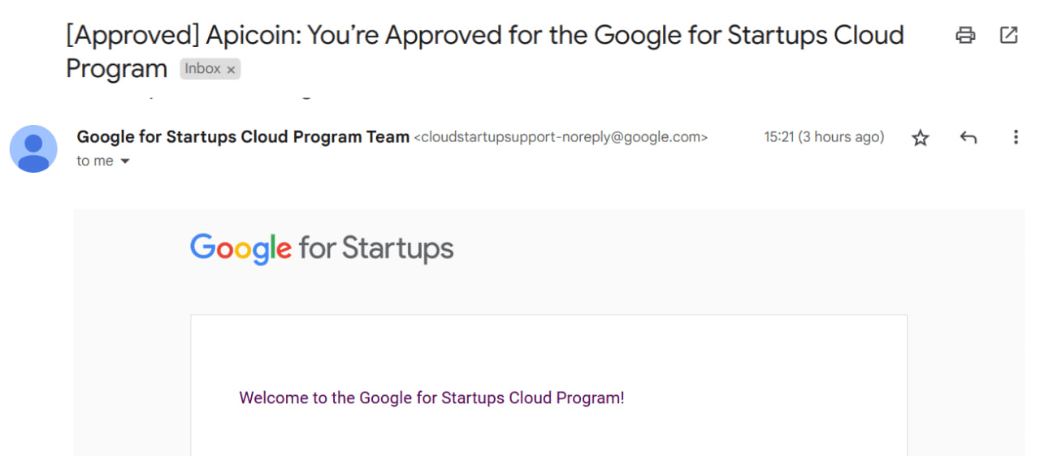
Task: Star this email message
Action: pos(920,138)
